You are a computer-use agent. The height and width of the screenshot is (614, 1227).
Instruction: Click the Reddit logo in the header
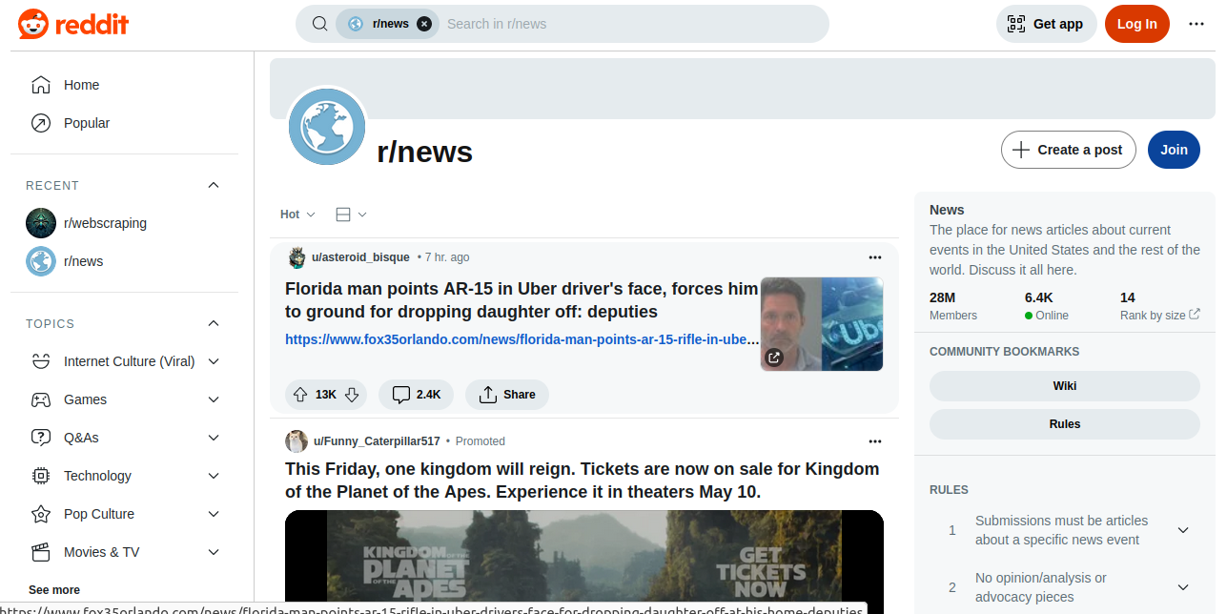[73, 24]
